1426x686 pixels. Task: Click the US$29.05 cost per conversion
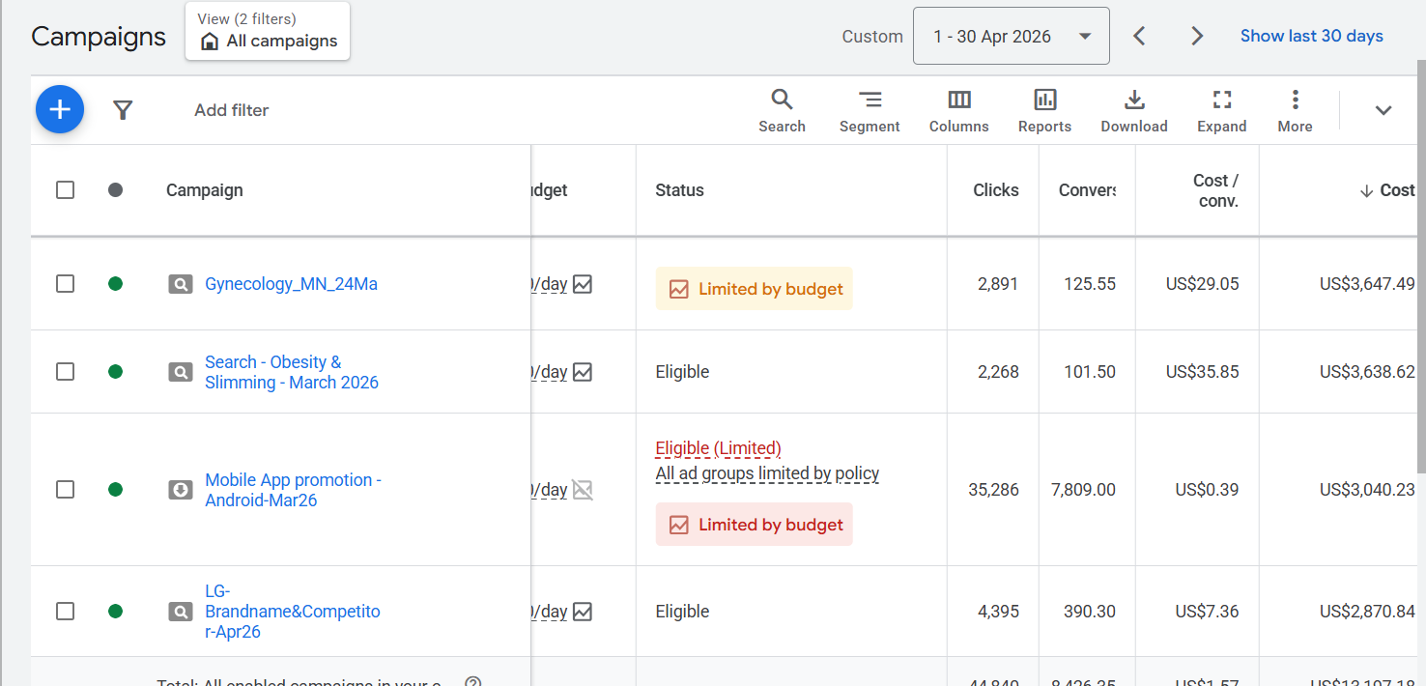(x=1203, y=284)
